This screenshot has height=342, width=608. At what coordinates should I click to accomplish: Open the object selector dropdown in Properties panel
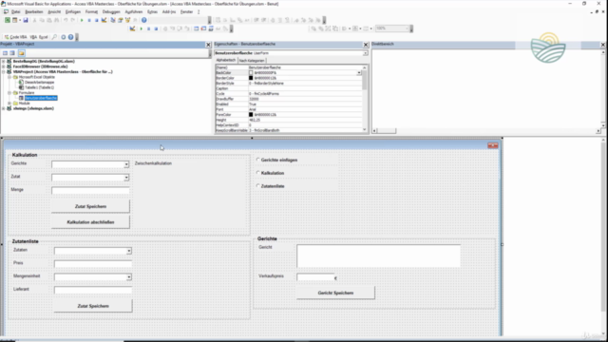pyautogui.click(x=365, y=53)
